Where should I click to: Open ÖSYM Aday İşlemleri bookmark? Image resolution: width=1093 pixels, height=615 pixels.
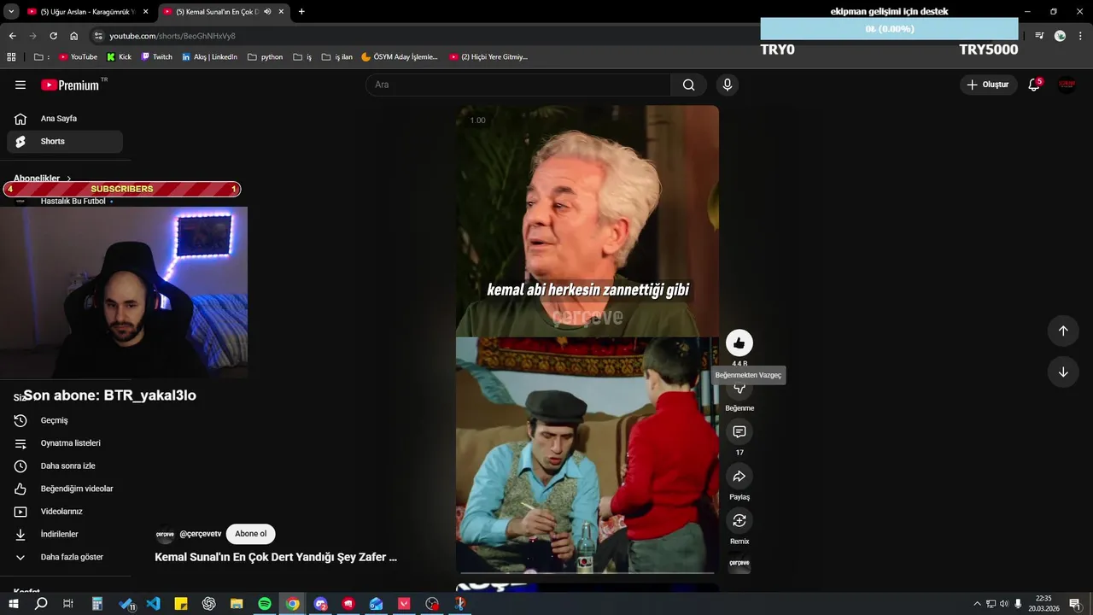pyautogui.click(x=400, y=57)
